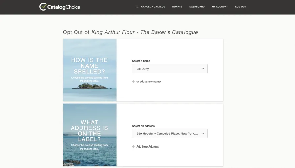Open the Dashboard nav item
Image resolution: width=295 pixels, height=168 pixels.
coord(197,7)
